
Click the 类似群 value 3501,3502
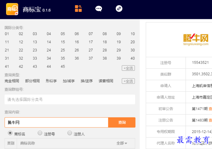coord(202,74)
